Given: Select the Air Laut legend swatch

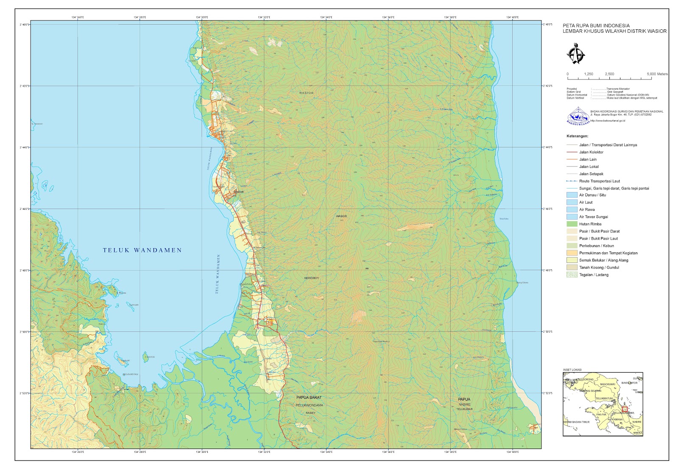Looking at the screenshot, I should (572, 202).
